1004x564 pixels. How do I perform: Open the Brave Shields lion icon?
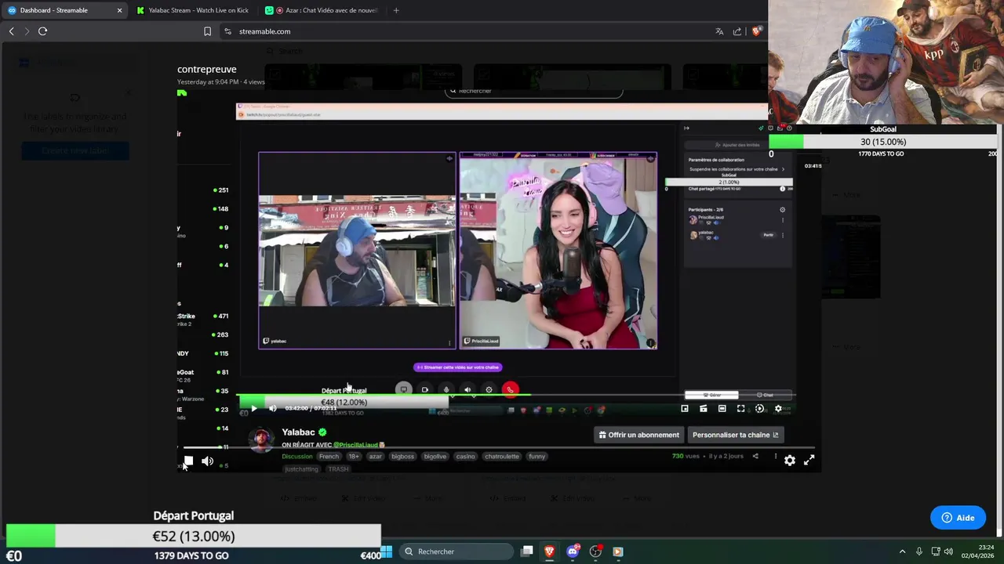(x=756, y=31)
